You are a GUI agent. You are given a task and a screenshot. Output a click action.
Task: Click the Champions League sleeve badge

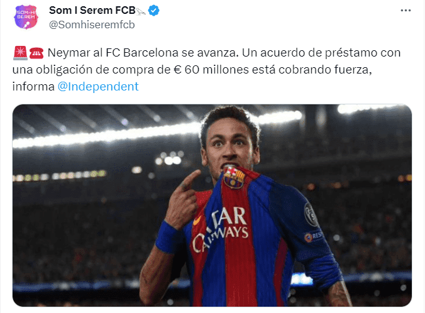311,214
